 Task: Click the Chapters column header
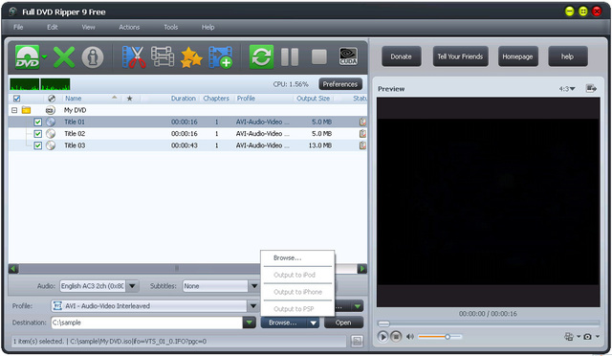tap(216, 99)
